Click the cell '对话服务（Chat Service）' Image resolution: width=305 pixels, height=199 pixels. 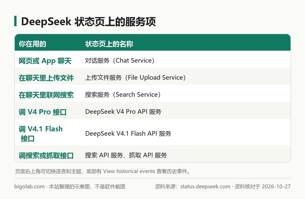click(x=120, y=61)
